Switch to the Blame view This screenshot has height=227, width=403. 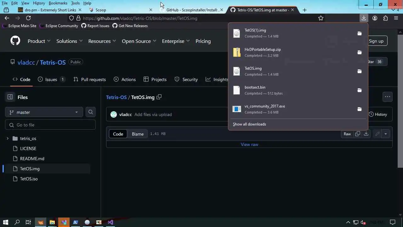tap(138, 134)
